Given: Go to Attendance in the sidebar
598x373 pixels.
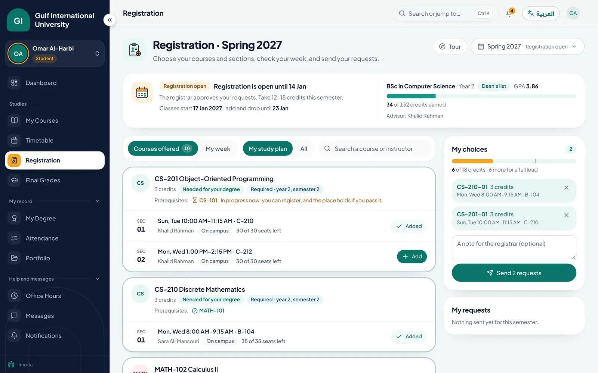Looking at the screenshot, I should 55,238.
